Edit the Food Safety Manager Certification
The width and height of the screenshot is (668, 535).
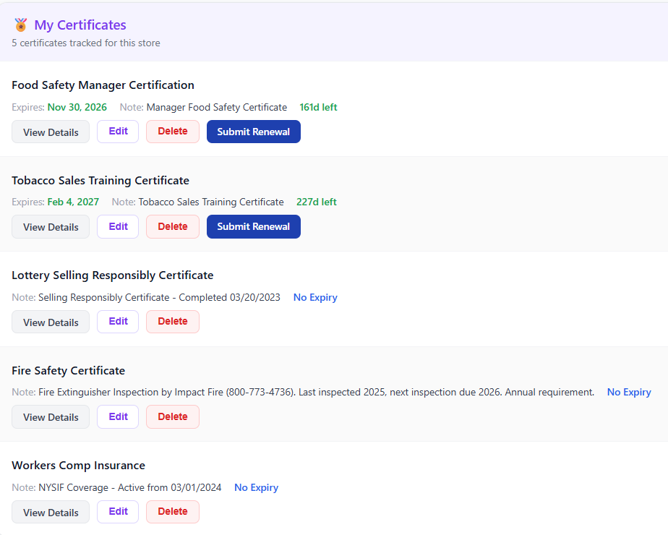[118, 132]
